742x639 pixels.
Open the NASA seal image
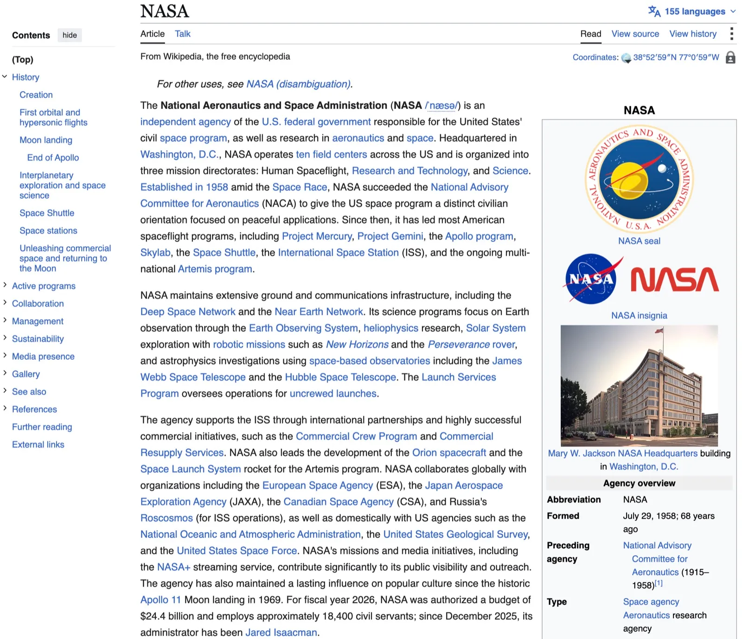click(x=639, y=179)
